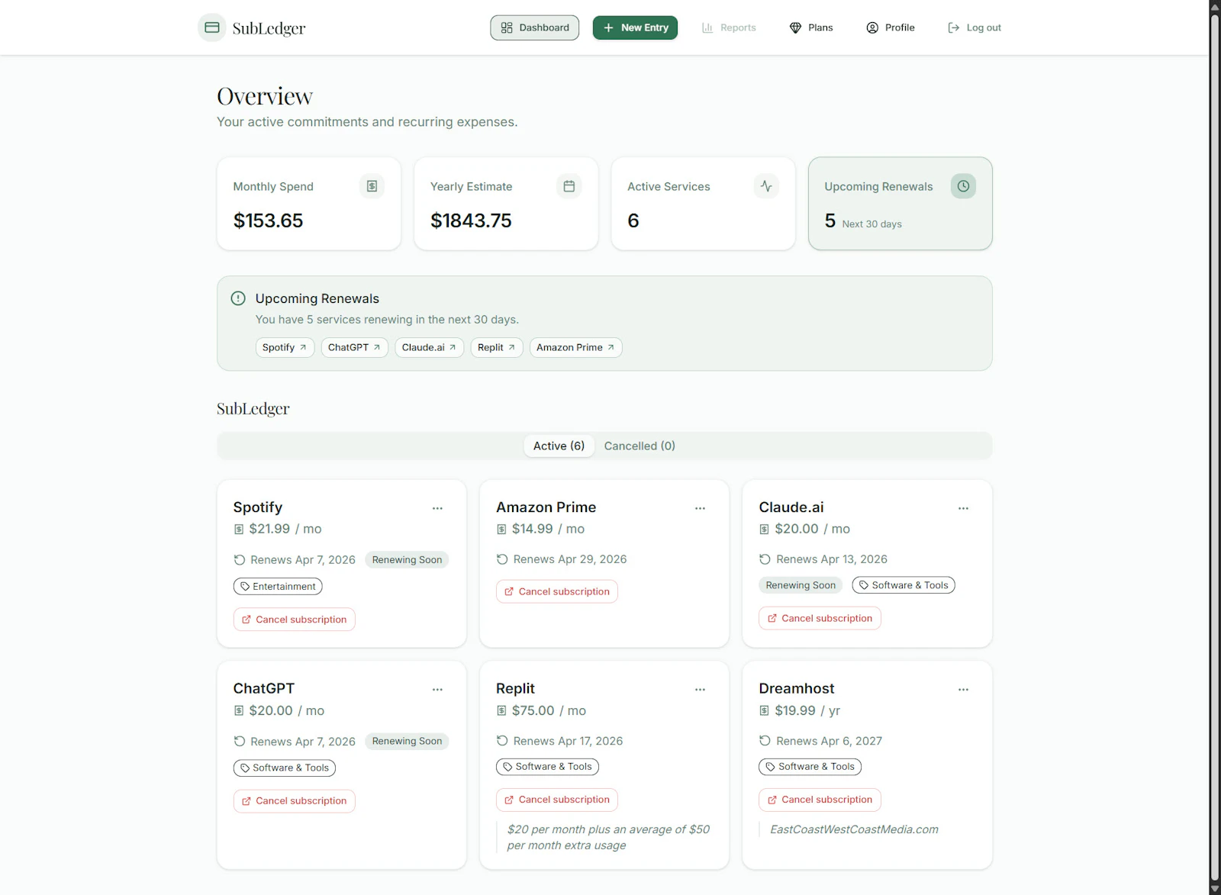Viewport: 1221px width, 895px height.
Task: Log out of SubLedger
Action: (975, 27)
